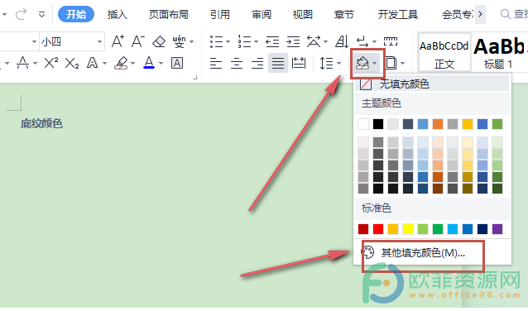528x311 pixels.
Task: Toggle justify alignment
Action: 278,63
